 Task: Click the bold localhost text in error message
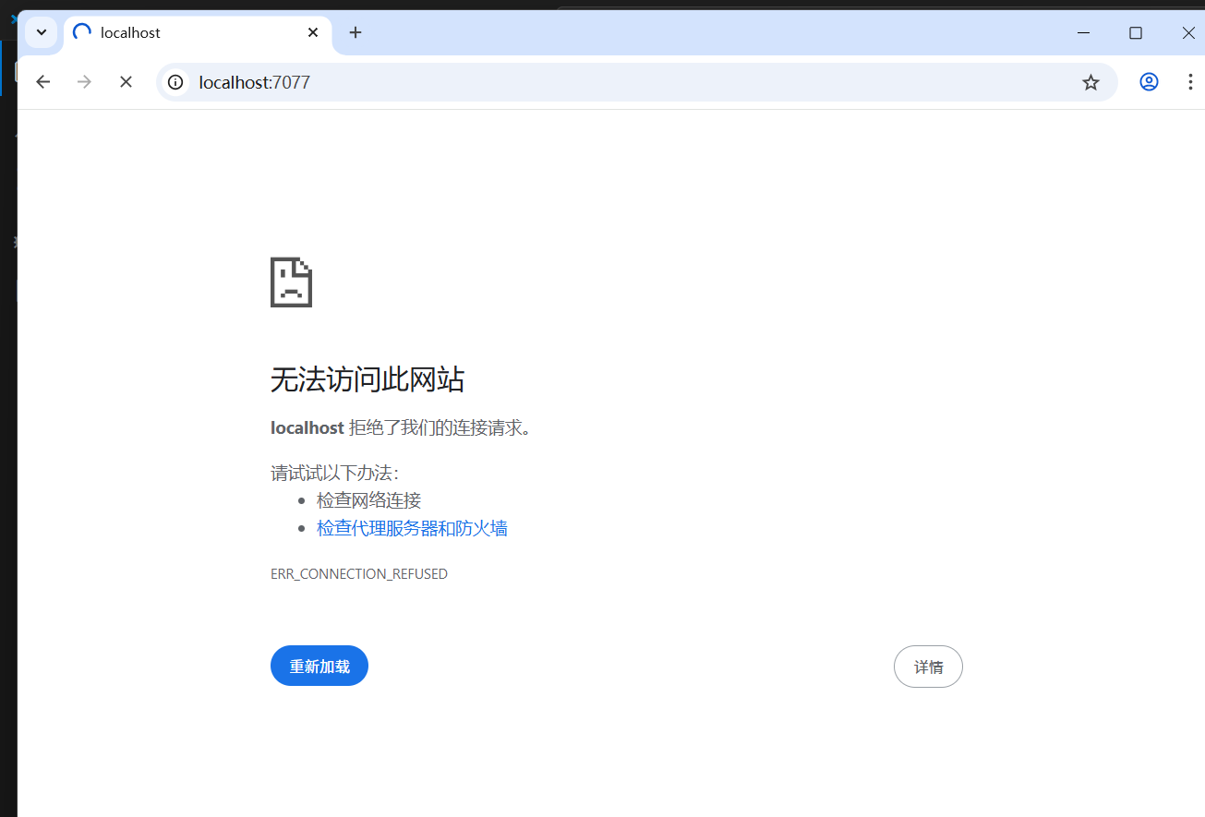(307, 427)
